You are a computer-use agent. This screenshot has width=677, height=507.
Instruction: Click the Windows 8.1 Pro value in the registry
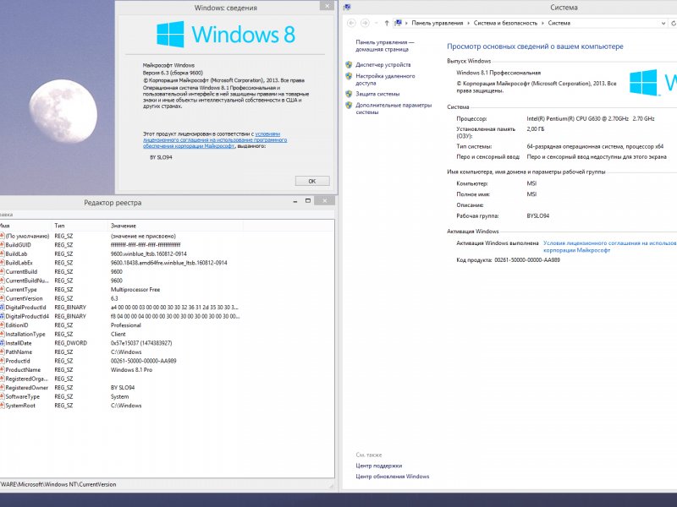pyautogui.click(x=131, y=370)
